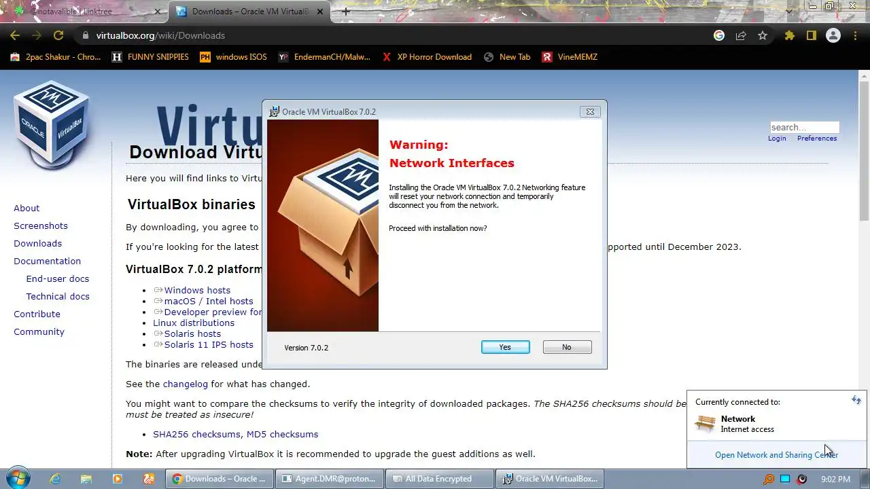Screen dimensions: 870x489
Task: Click the network tray icon
Action: tap(785, 479)
